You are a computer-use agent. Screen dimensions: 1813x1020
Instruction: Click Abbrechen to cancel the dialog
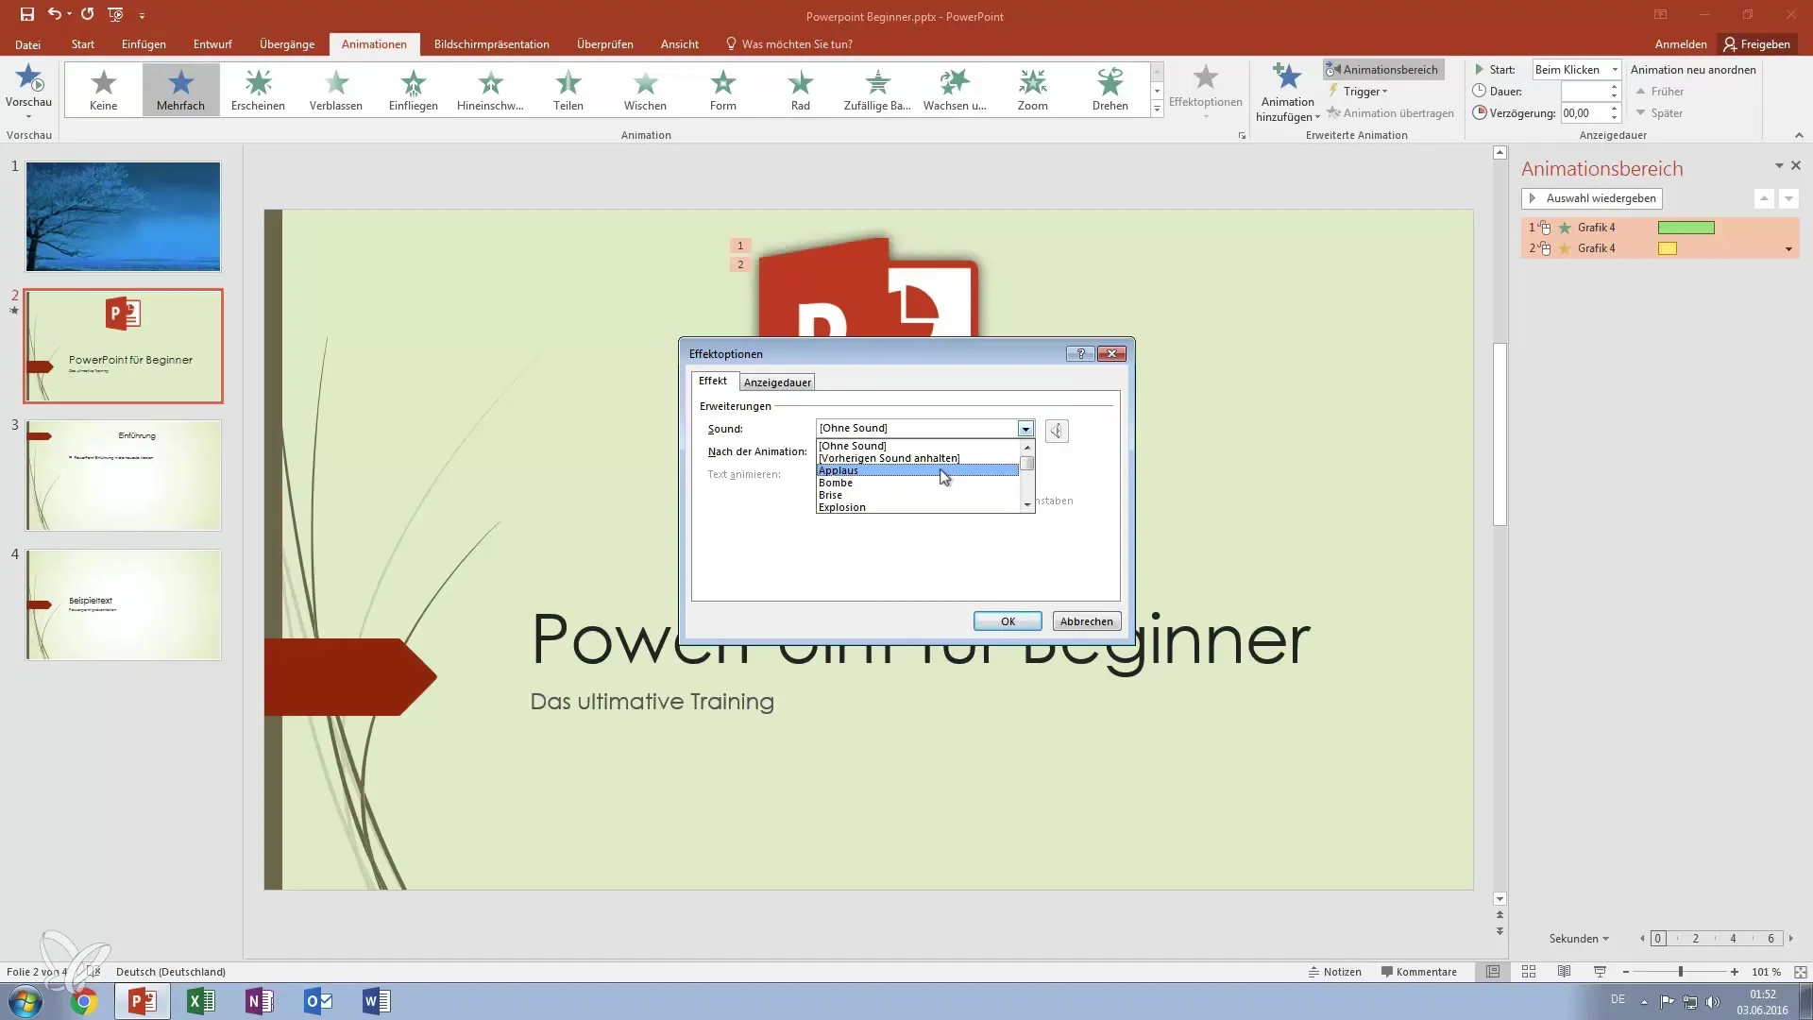pos(1086,621)
